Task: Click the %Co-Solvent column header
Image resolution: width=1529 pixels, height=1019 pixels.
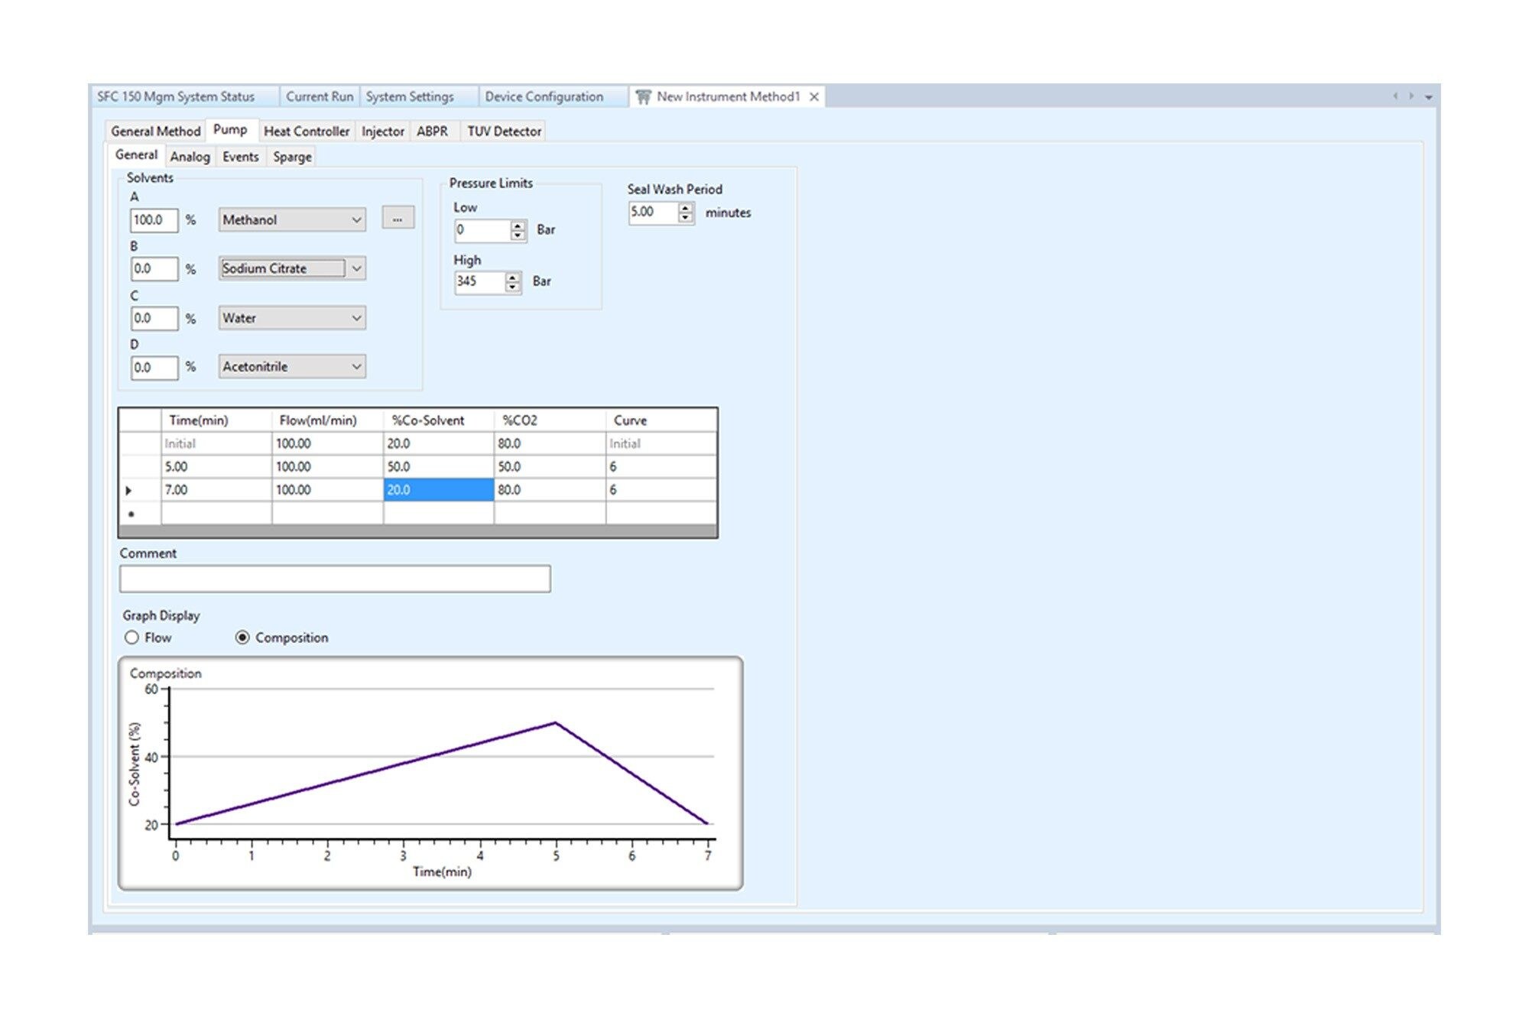Action: pos(439,420)
